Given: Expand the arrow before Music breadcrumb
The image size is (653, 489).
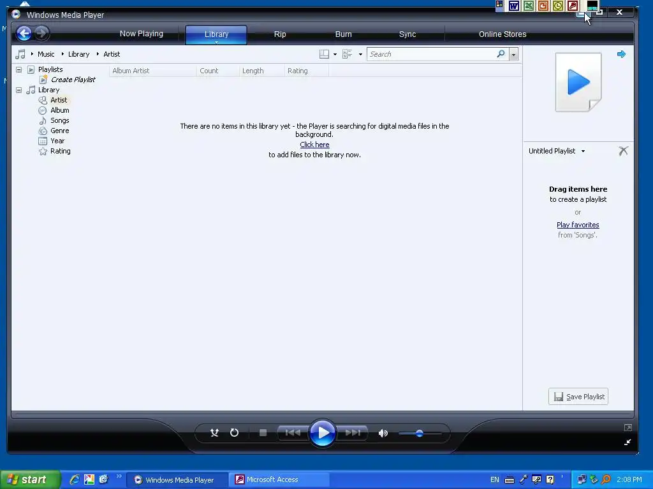Looking at the screenshot, I should (x=32, y=54).
